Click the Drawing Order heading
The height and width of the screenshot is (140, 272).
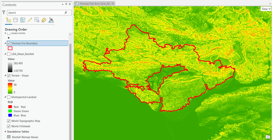(x=16, y=30)
